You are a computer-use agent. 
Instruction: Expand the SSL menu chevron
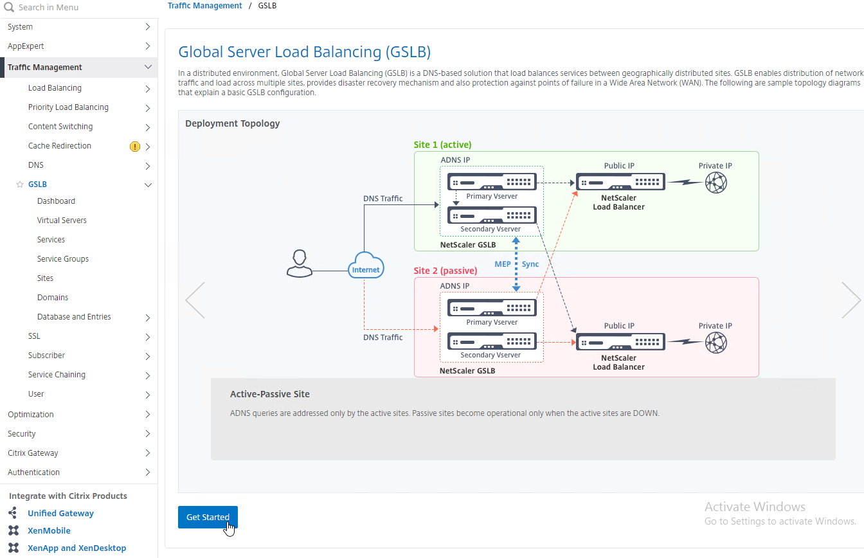148,337
